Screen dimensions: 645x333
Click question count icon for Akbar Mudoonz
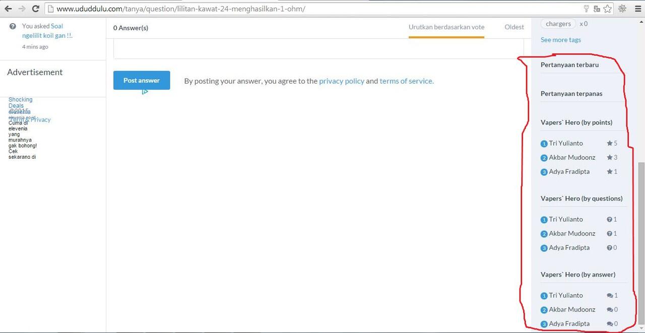[610, 234]
